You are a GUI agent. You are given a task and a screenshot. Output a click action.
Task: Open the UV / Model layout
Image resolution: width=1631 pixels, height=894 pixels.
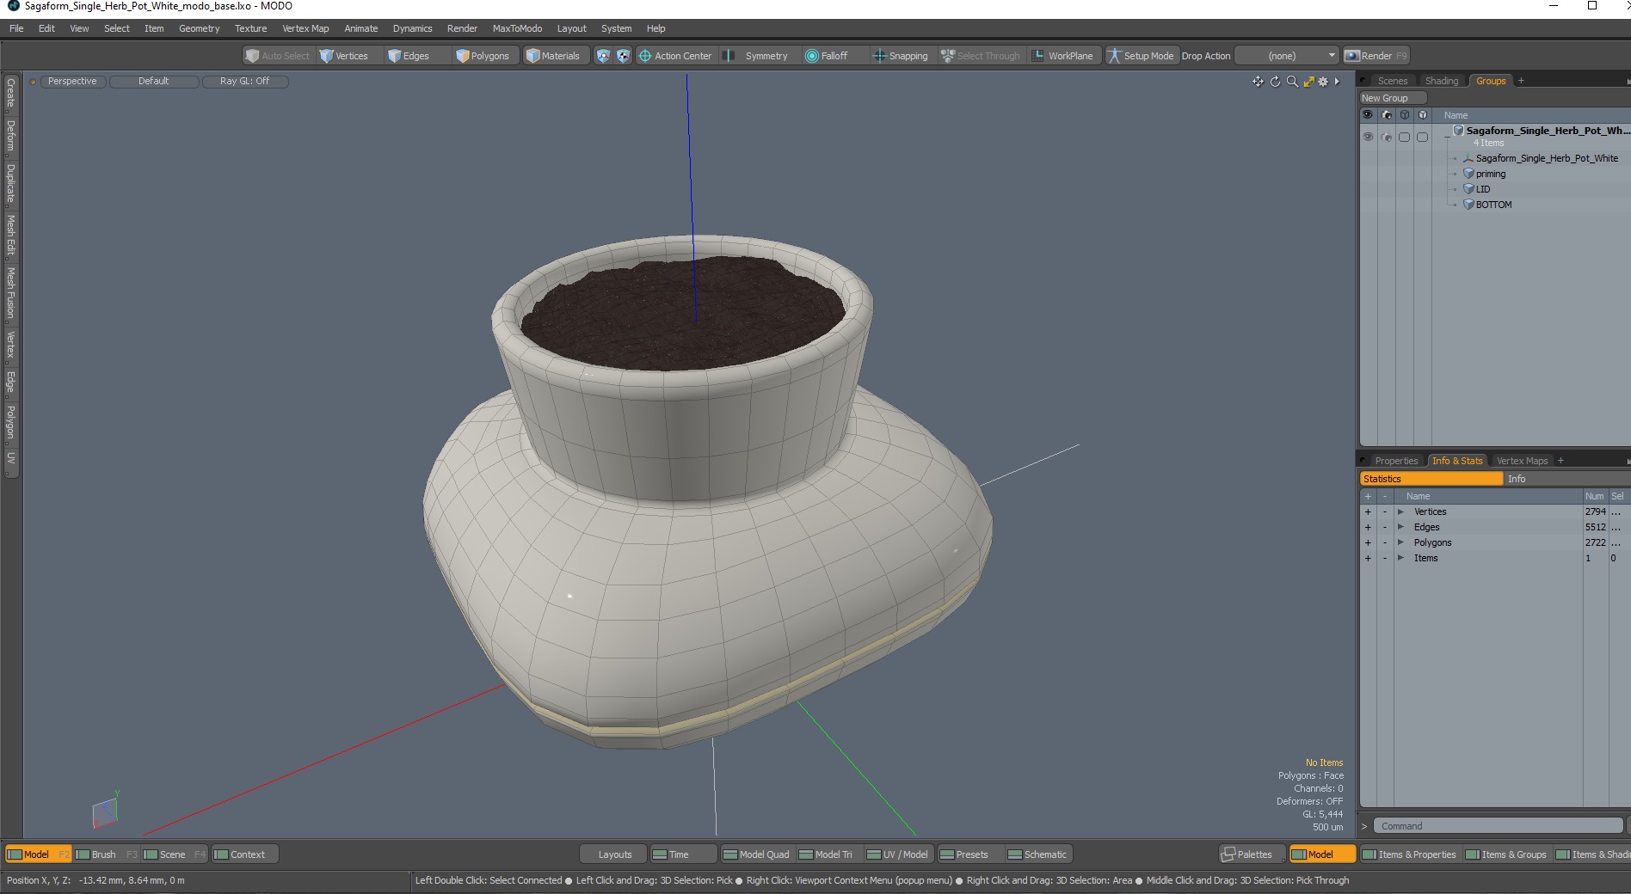click(898, 854)
